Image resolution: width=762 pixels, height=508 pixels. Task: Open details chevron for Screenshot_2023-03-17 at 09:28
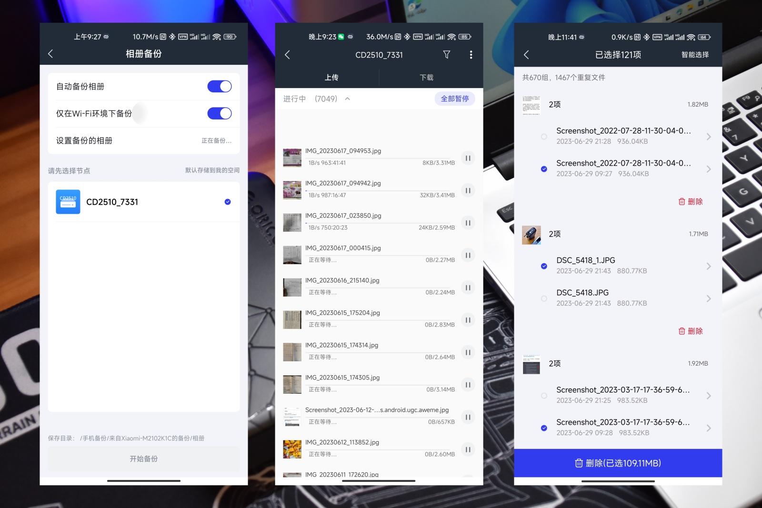coord(709,428)
